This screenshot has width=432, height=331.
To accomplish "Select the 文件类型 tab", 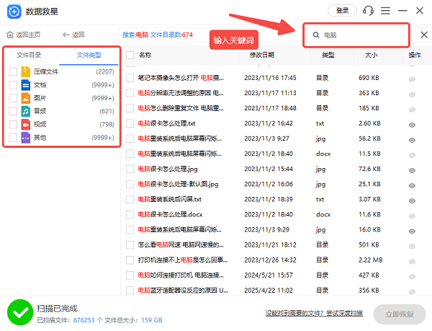I will pyautogui.click(x=89, y=55).
